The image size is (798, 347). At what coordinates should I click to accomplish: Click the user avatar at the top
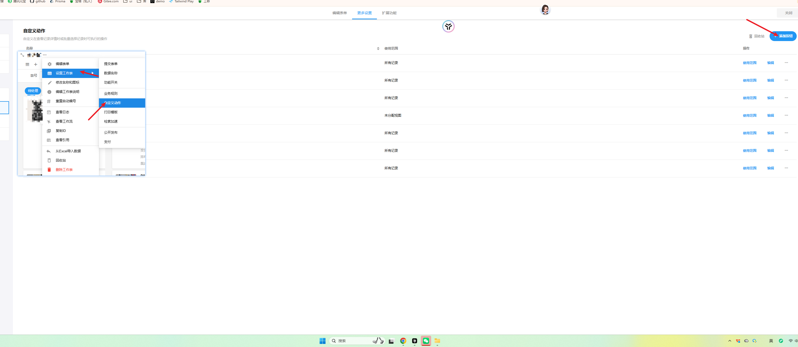point(545,10)
